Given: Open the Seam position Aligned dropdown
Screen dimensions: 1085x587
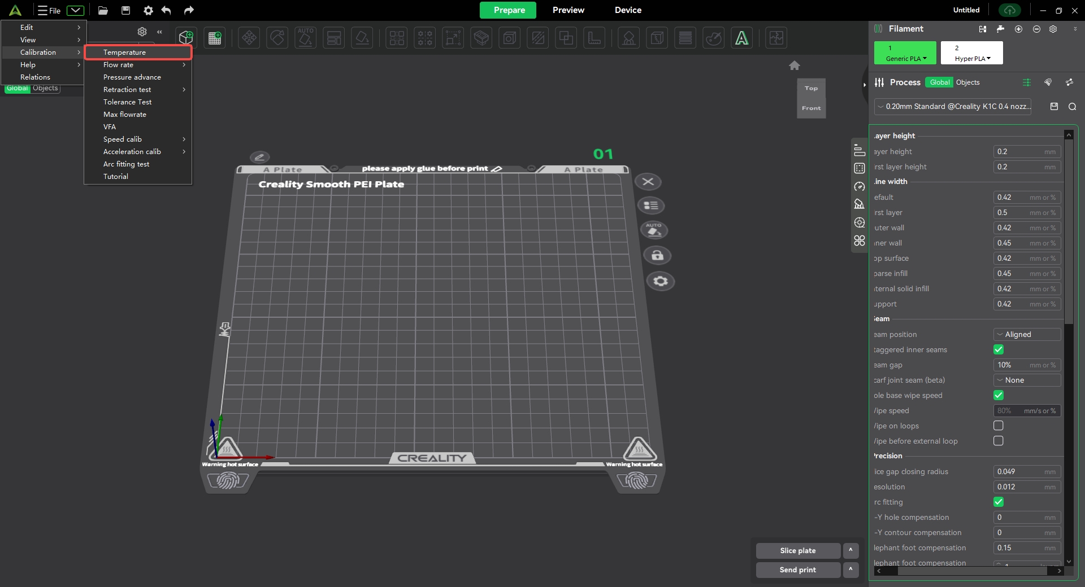Looking at the screenshot, I should pyautogui.click(x=1027, y=335).
